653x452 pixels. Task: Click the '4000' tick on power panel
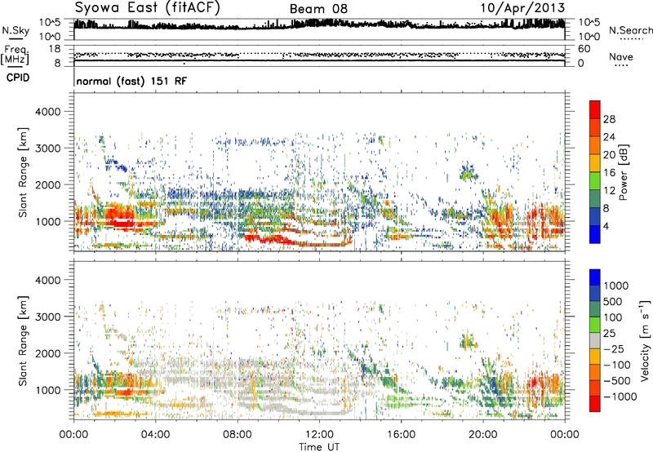pos(48,112)
